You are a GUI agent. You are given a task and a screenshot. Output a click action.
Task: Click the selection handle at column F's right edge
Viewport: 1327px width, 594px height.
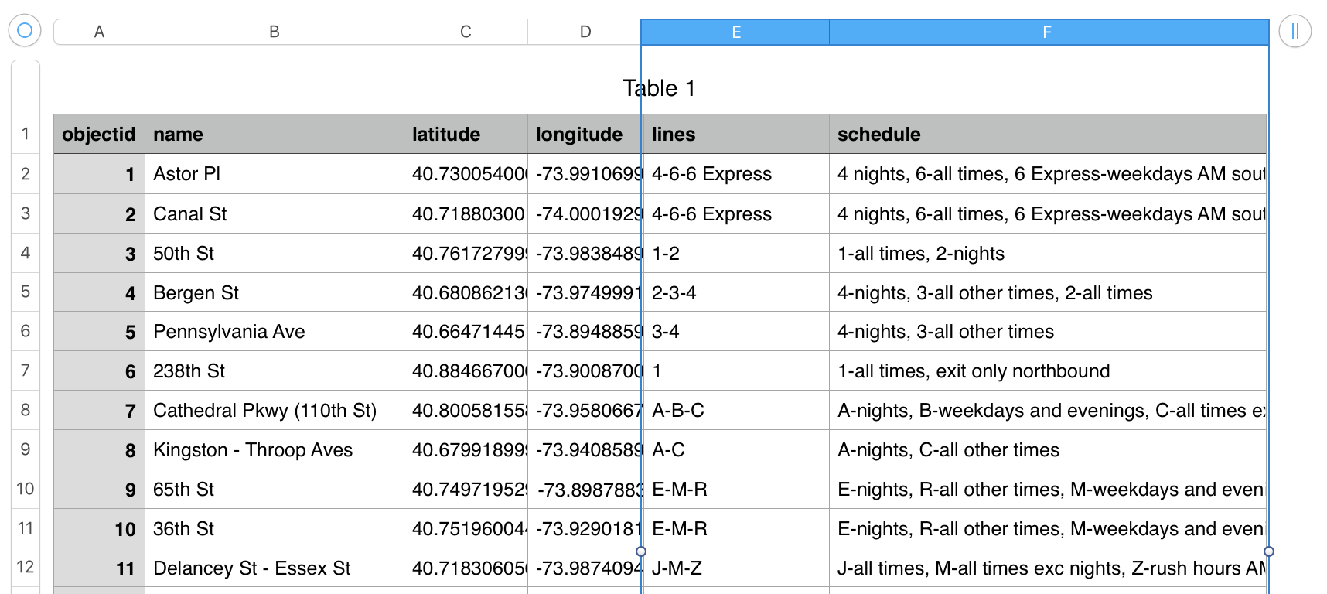[1268, 551]
